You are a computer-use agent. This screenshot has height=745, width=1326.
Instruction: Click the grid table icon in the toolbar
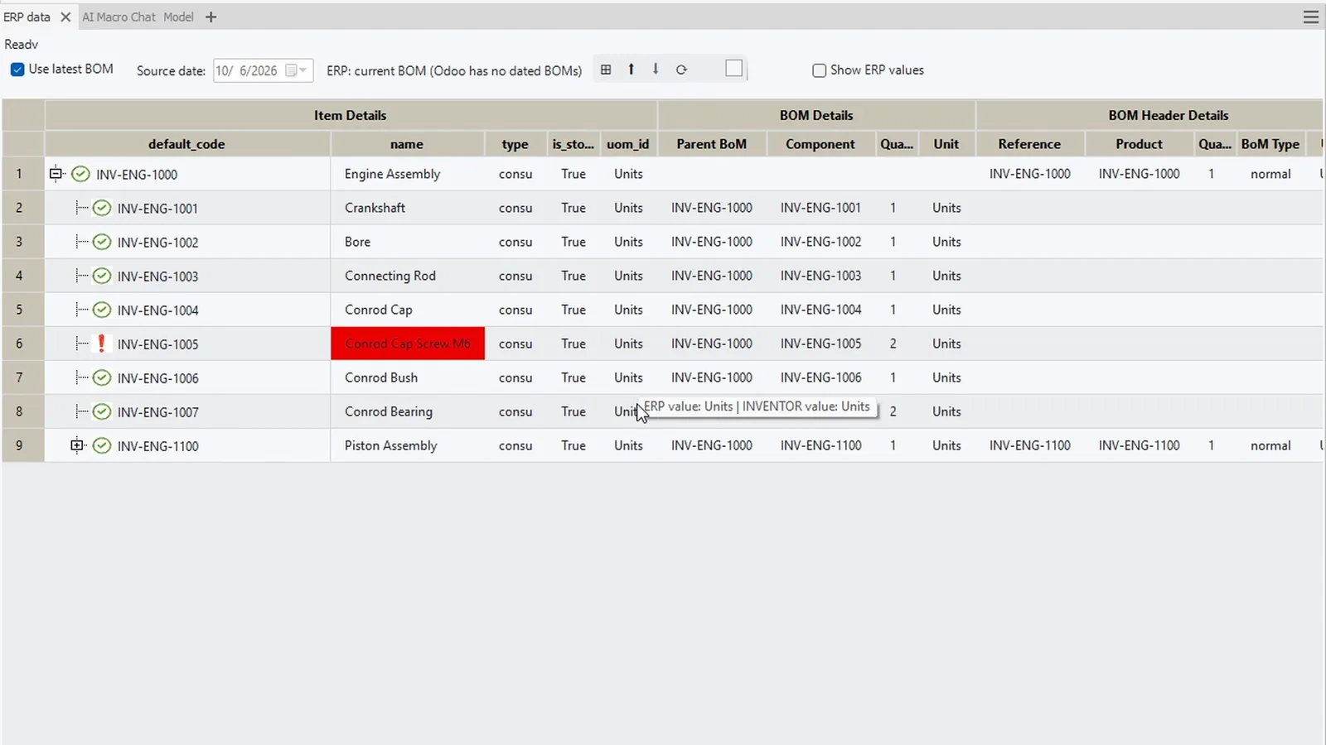coord(606,70)
